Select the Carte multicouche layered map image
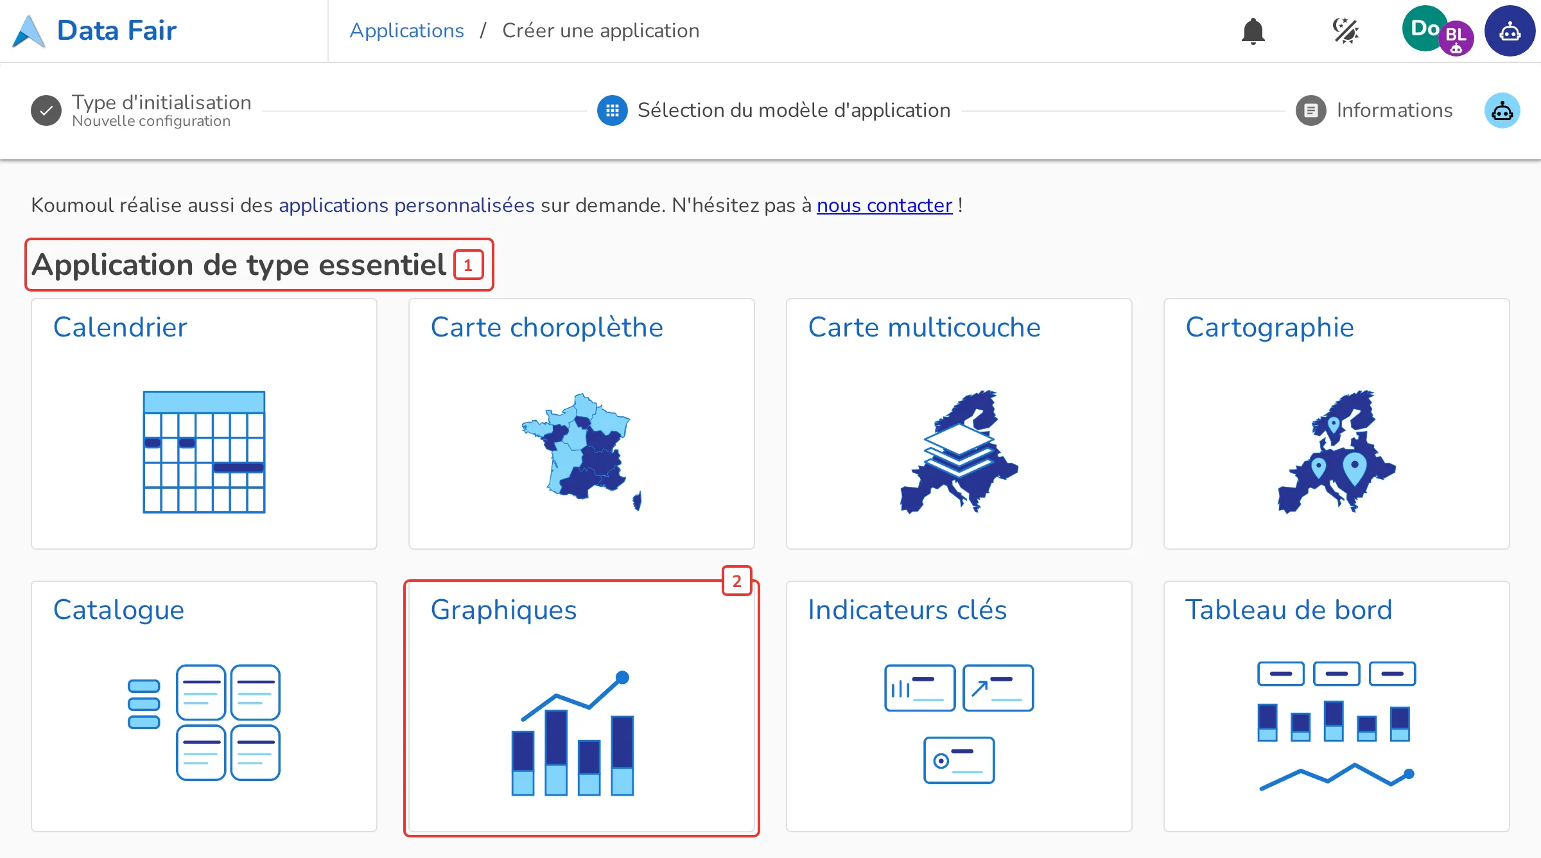 point(959,452)
